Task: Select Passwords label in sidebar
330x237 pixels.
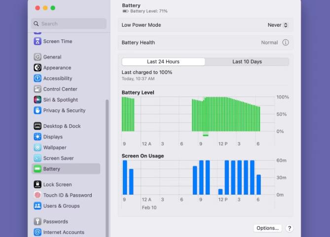Action: click(56, 221)
